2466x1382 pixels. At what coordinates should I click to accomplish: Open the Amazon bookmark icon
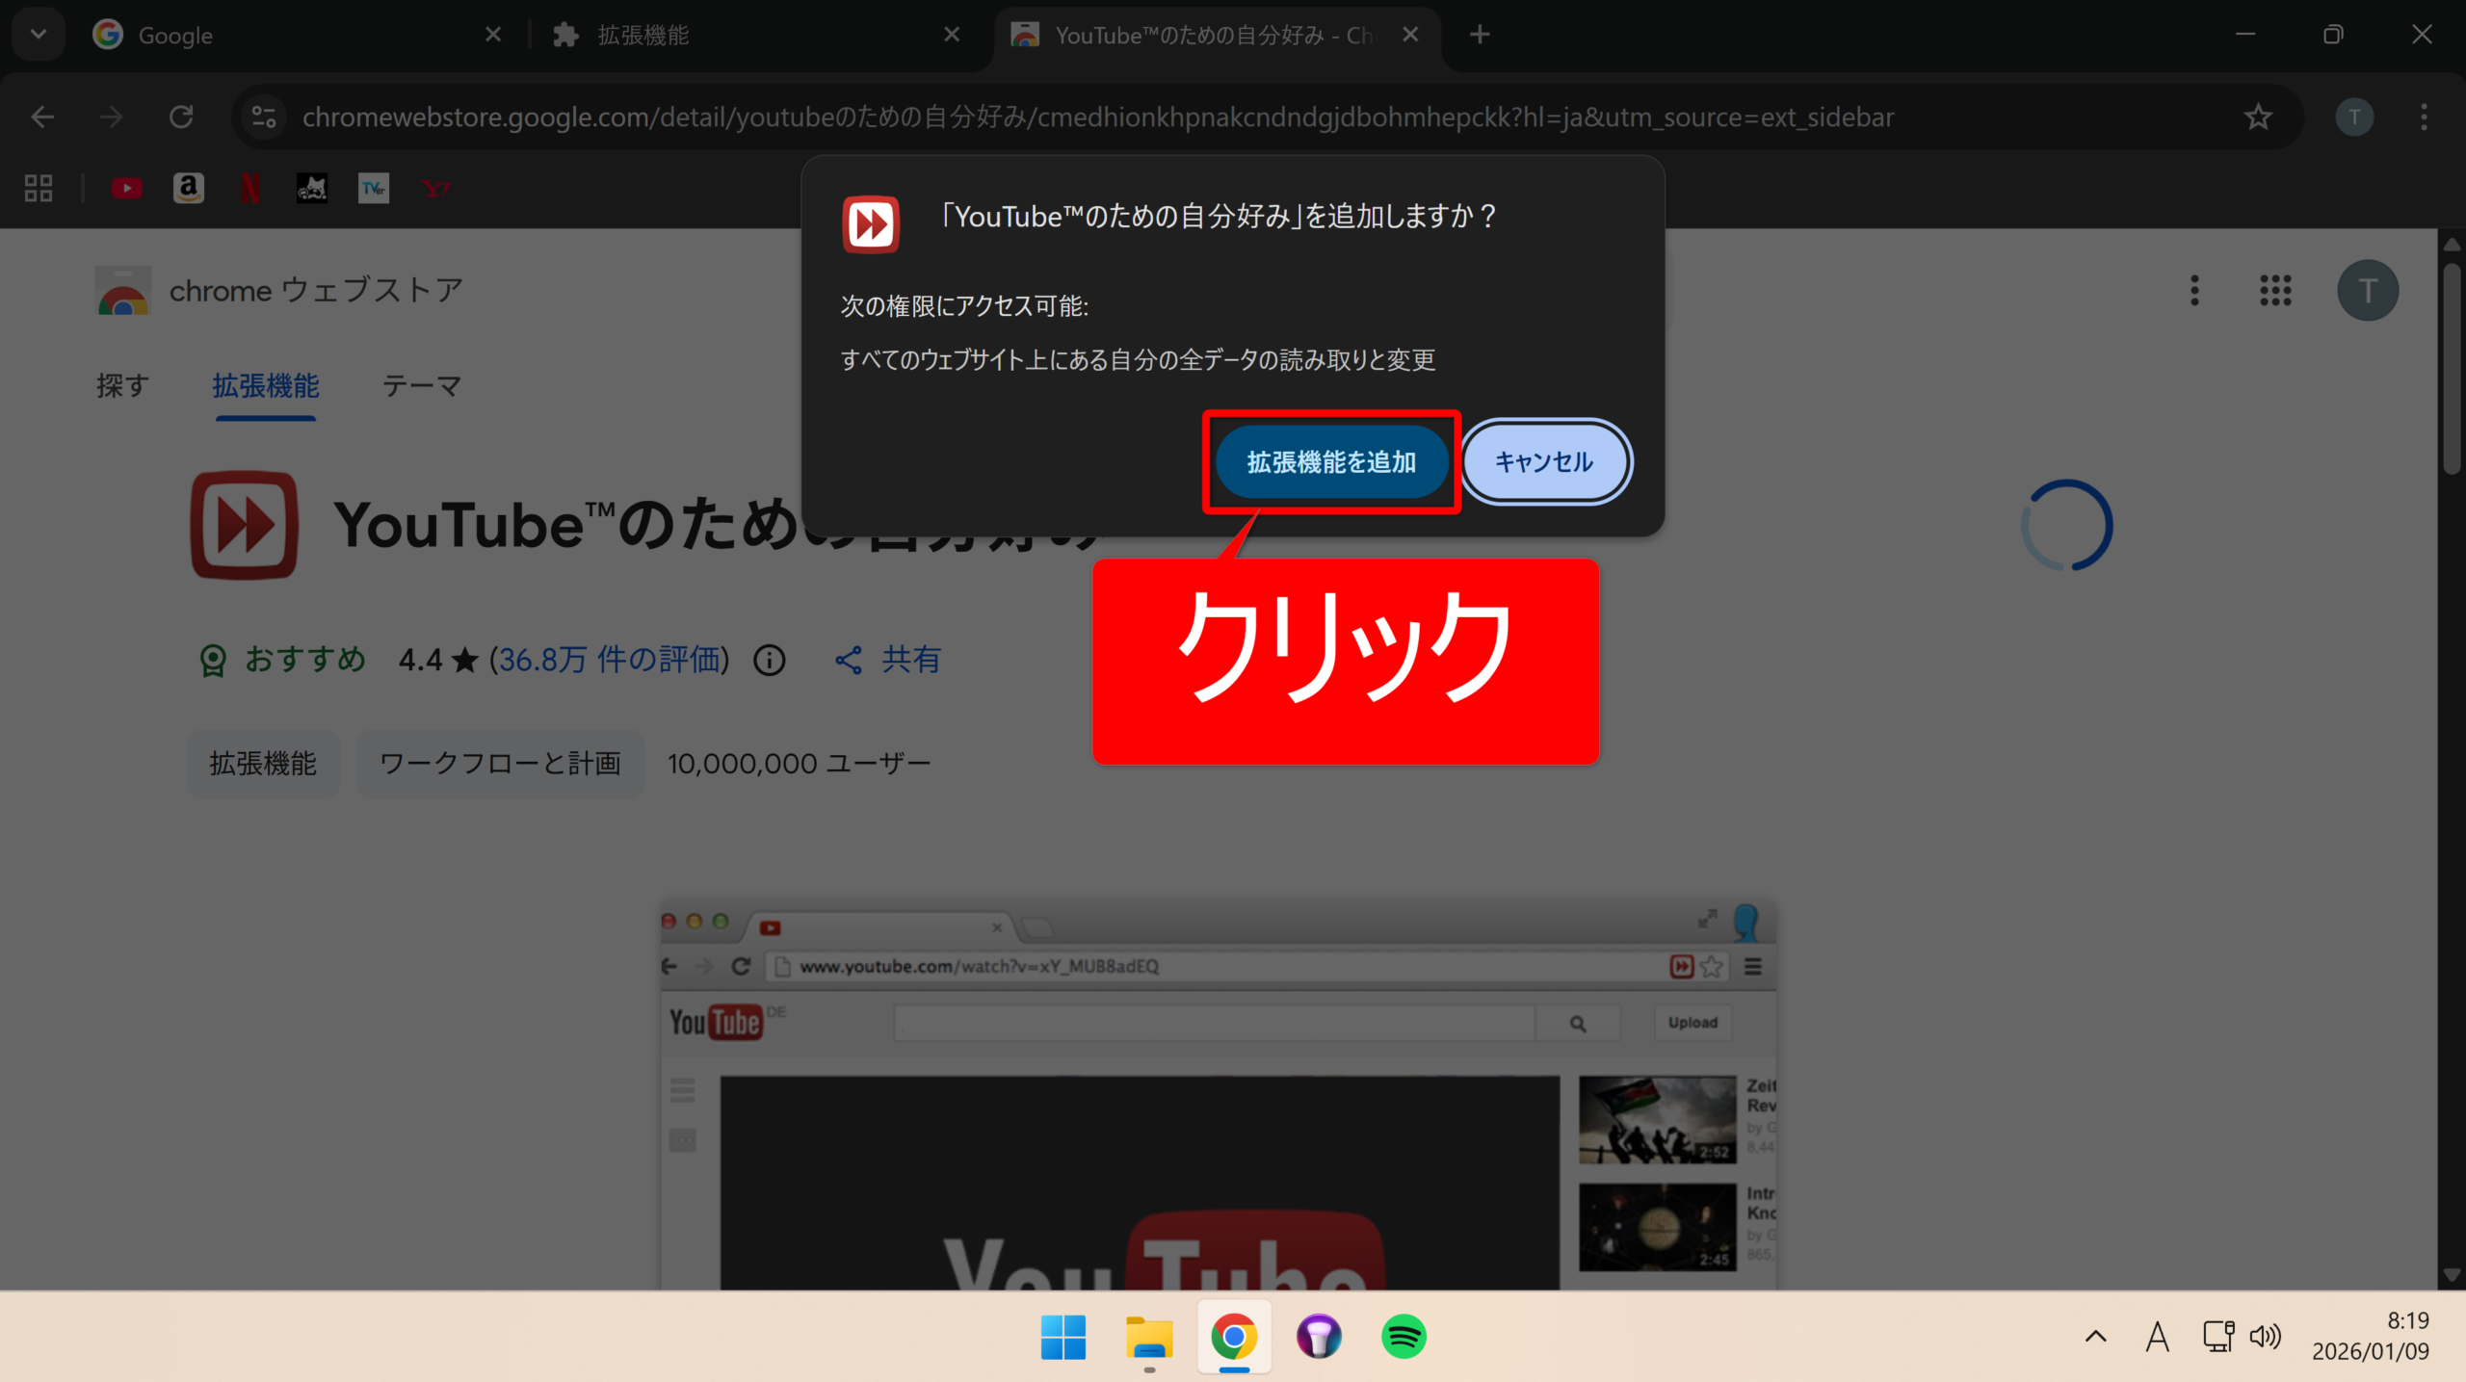[188, 189]
